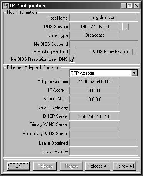Viewport: 143px width, 176px height.
Task: Click the Lease Expires label
Action: pos(55,152)
